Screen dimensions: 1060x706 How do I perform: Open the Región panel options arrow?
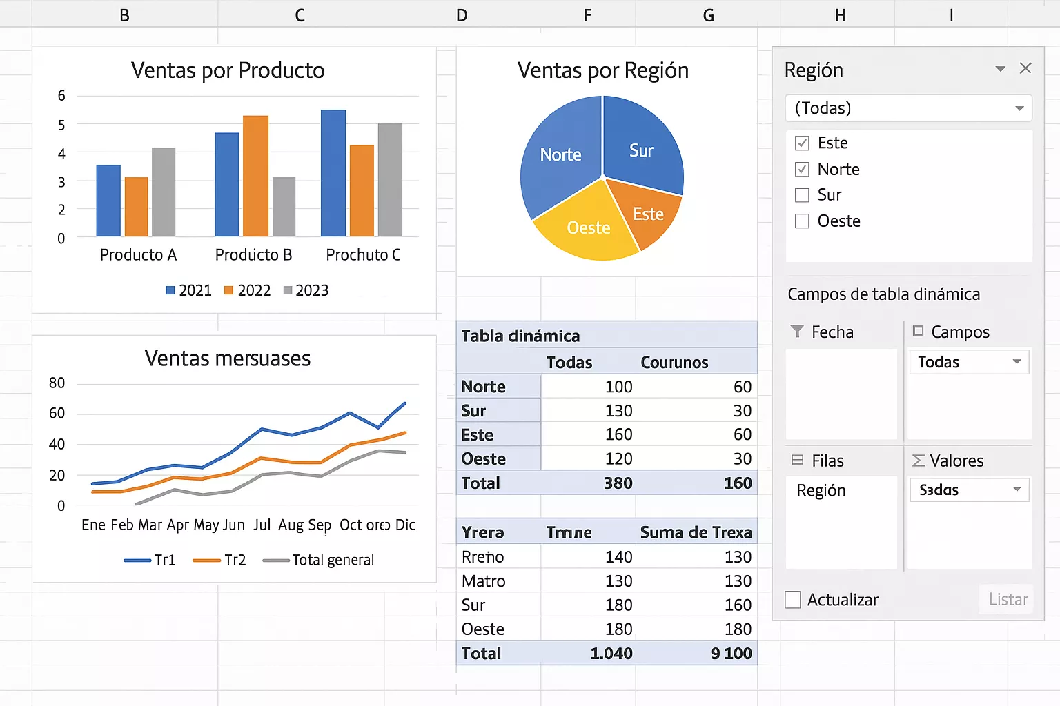point(1000,69)
